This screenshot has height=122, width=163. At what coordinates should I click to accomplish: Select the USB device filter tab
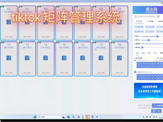[143, 53]
